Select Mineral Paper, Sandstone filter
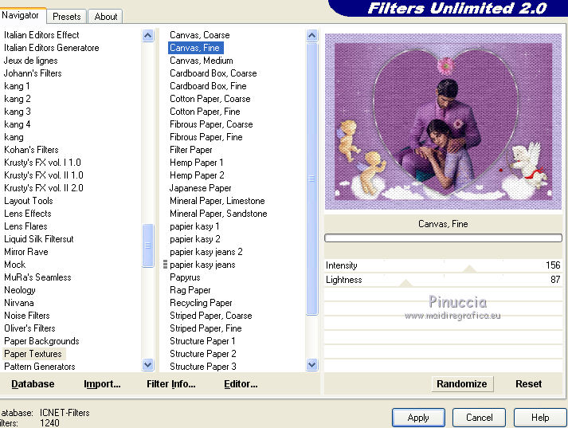568x428 pixels. [x=218, y=214]
